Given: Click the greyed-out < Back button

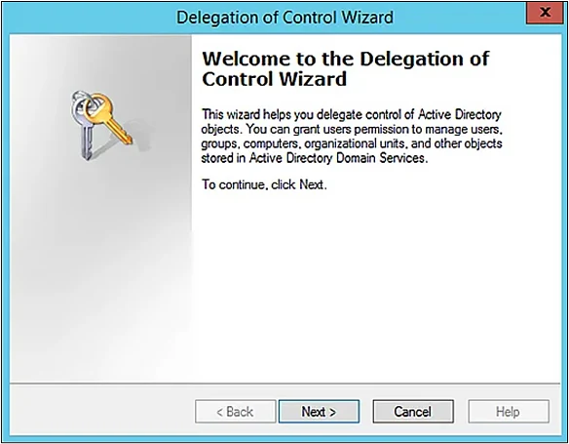Looking at the screenshot, I should pos(235,411).
